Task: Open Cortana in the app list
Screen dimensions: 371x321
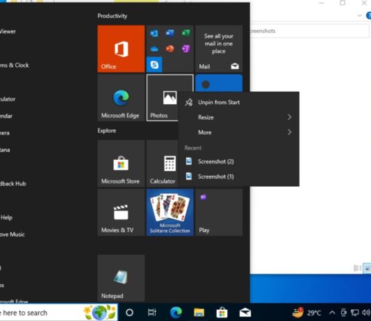Action: point(5,150)
